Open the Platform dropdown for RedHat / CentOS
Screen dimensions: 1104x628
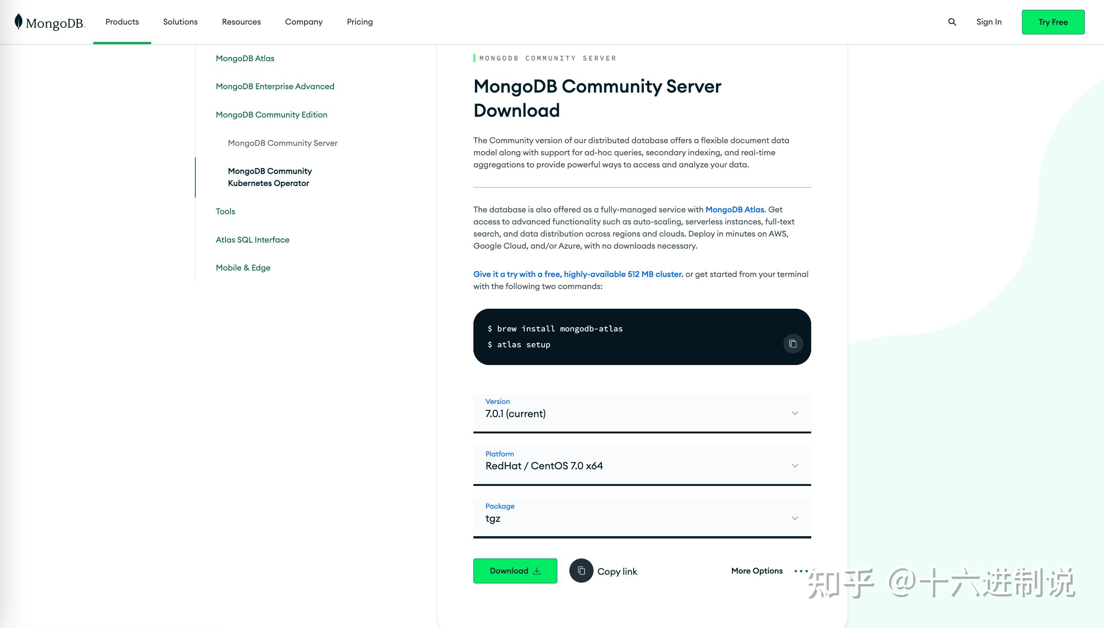[x=795, y=466]
